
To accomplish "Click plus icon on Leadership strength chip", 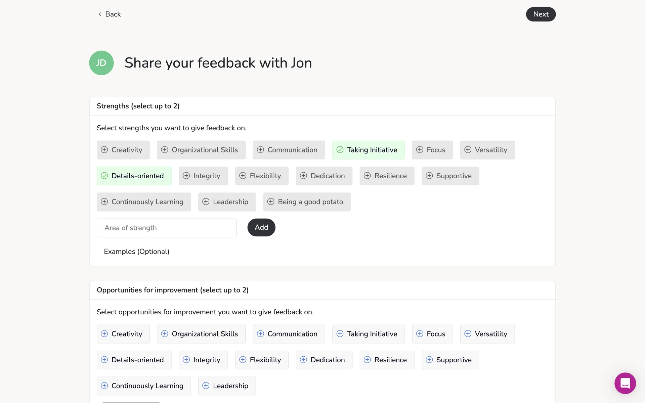I will 206,201.
